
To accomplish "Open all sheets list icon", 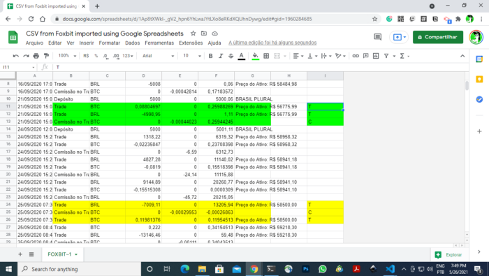I will (x=31, y=254).
